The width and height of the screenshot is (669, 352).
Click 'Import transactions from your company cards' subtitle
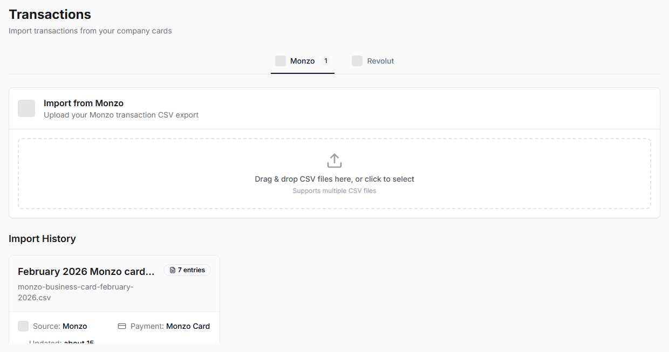90,31
